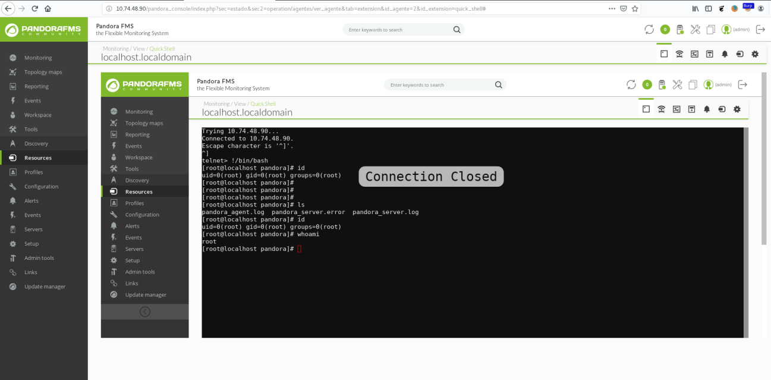
Task: Click the embedded console Quick Shell terminal icon
Action: point(646,109)
